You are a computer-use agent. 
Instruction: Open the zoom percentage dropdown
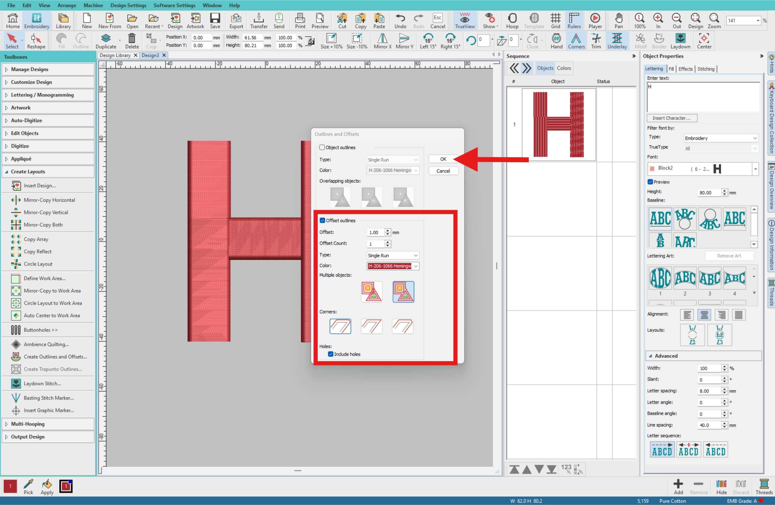pos(758,21)
